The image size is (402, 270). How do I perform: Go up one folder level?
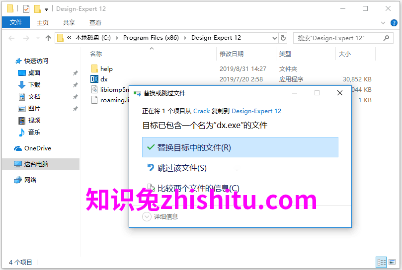[48, 38]
